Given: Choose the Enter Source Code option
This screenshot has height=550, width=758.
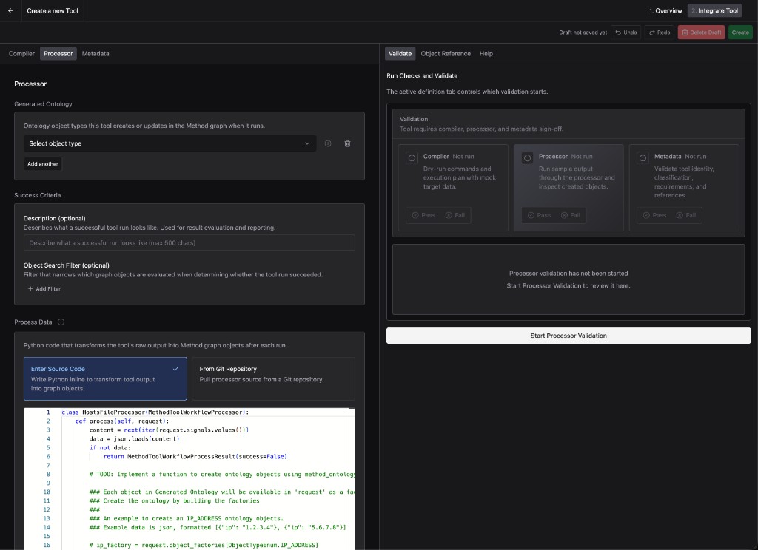Looking at the screenshot, I should click(105, 378).
